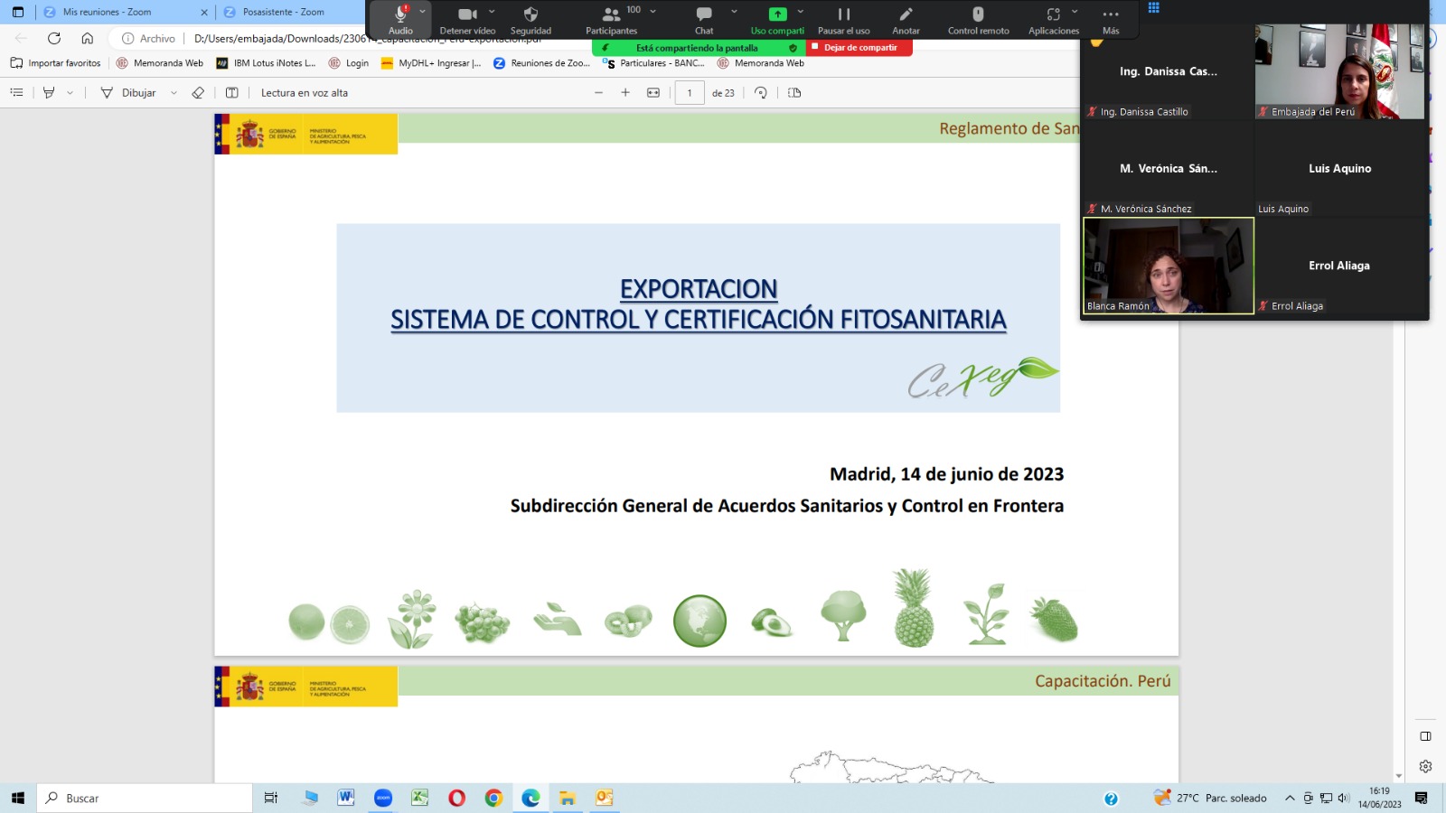Select the Dibujar drawing tool

pos(128,92)
